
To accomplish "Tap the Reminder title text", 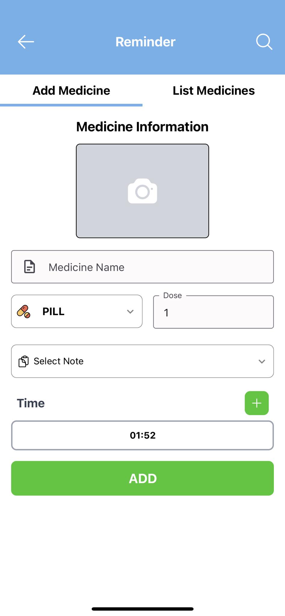I will tap(145, 42).
